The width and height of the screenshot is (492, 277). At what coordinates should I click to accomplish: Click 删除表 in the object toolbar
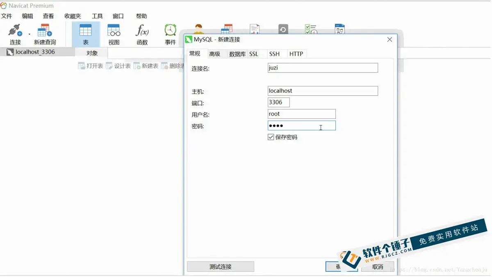click(x=172, y=66)
